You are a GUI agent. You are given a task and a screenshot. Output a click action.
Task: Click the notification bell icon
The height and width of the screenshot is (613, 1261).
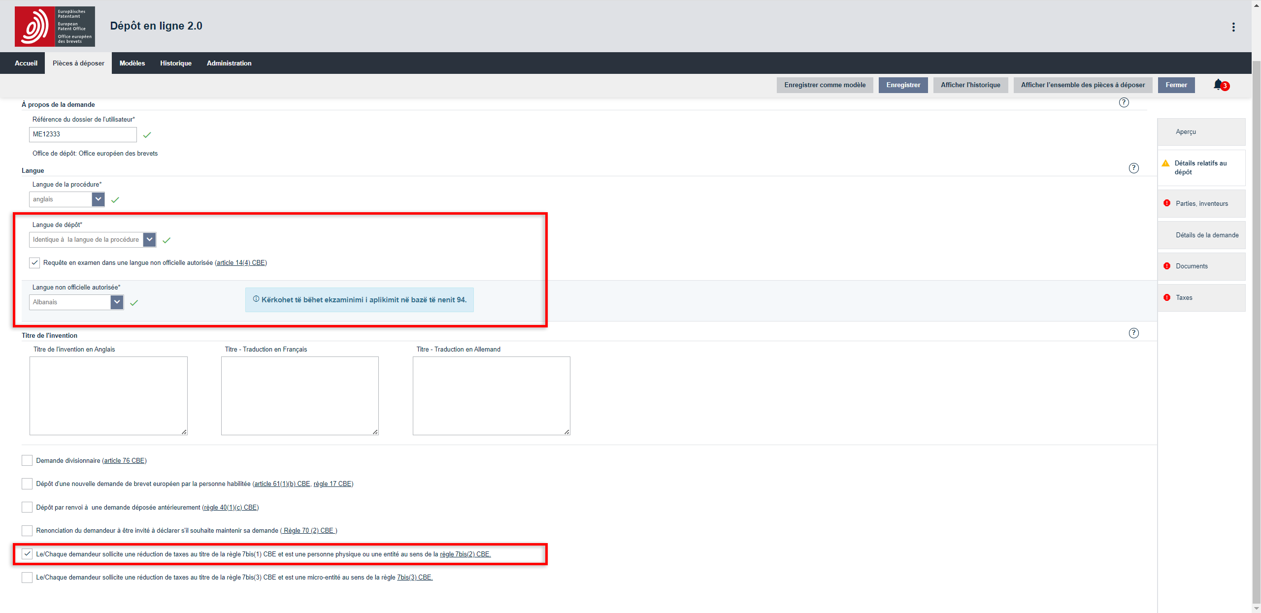coord(1218,85)
